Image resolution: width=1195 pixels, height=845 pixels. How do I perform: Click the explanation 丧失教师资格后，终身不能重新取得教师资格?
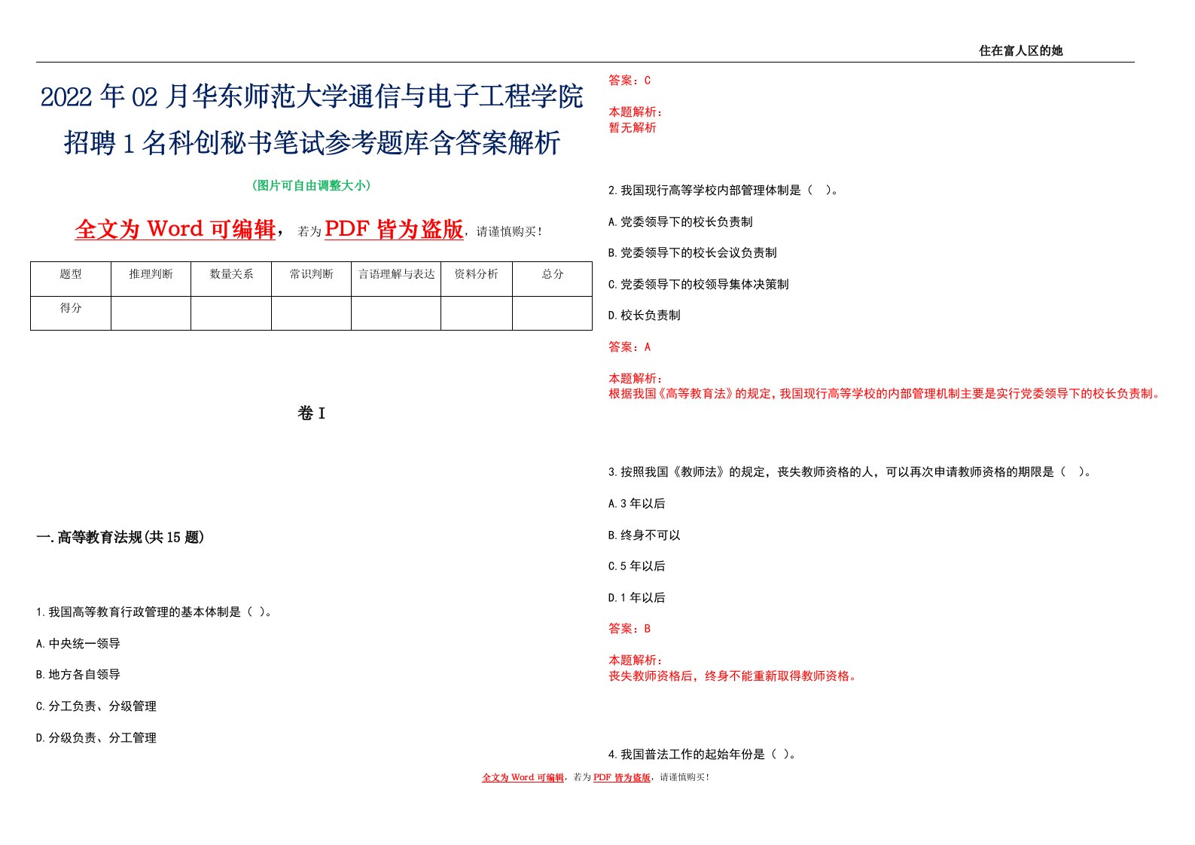733,676
